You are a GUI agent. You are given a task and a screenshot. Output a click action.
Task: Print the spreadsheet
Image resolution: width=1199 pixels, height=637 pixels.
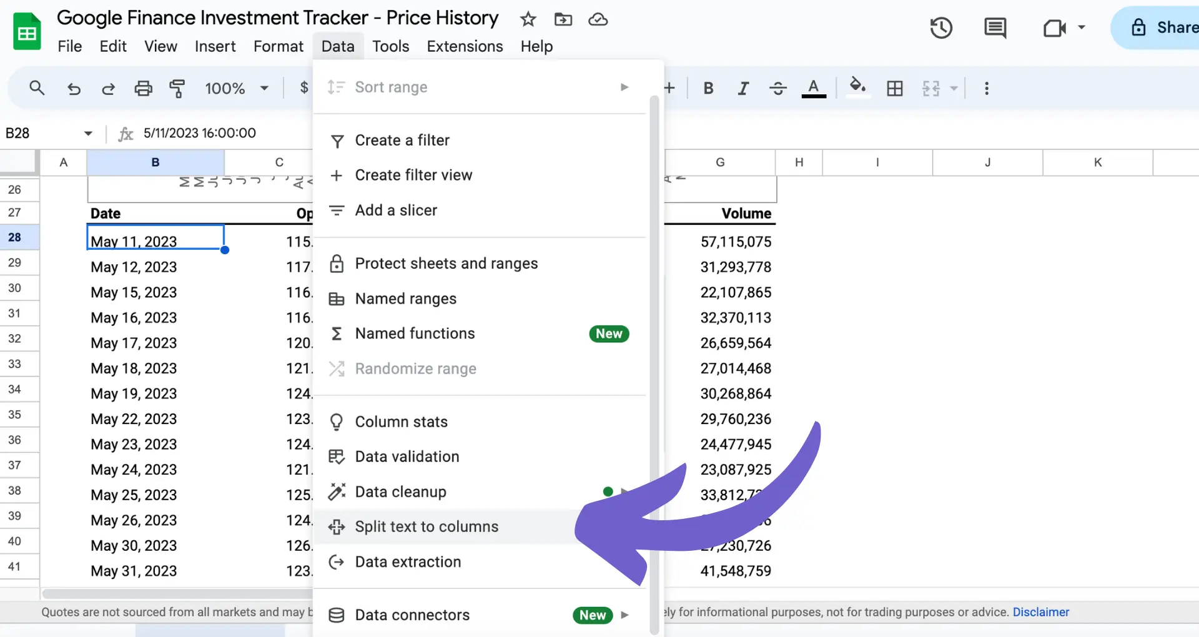(144, 88)
